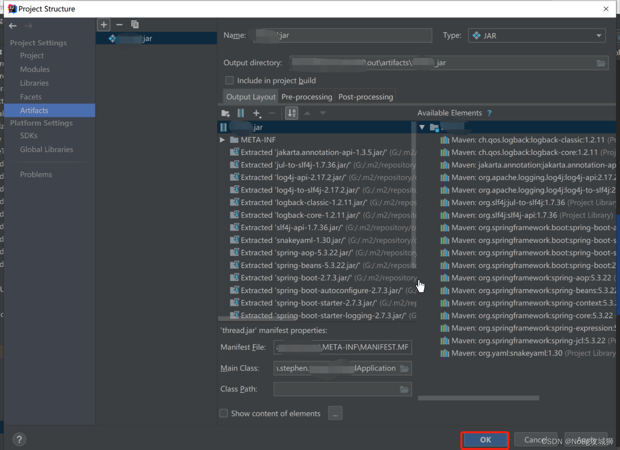Click the Create Archive icon in layout toolbar
Viewport: 620px width, 450px height.
(x=241, y=113)
